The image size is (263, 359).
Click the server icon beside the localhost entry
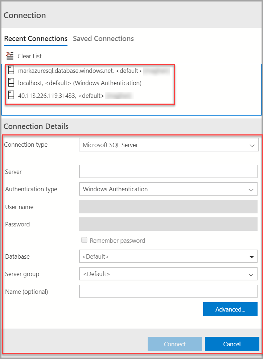pos(11,83)
